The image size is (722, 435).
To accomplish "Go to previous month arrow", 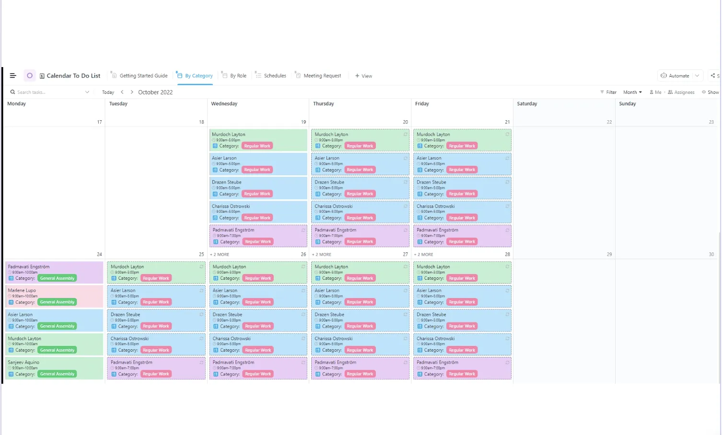I will (x=122, y=92).
